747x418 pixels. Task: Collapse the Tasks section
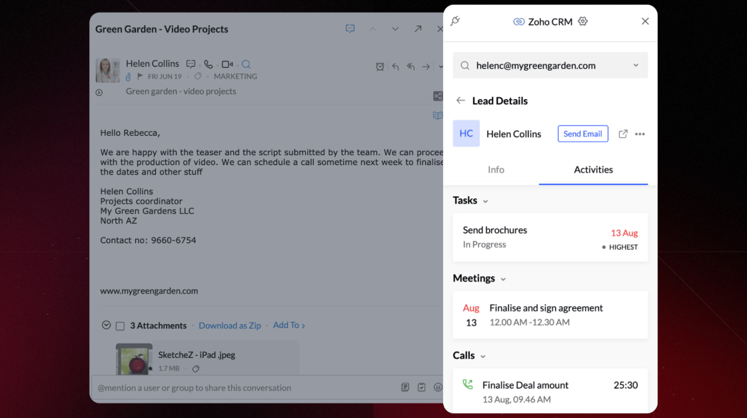485,201
